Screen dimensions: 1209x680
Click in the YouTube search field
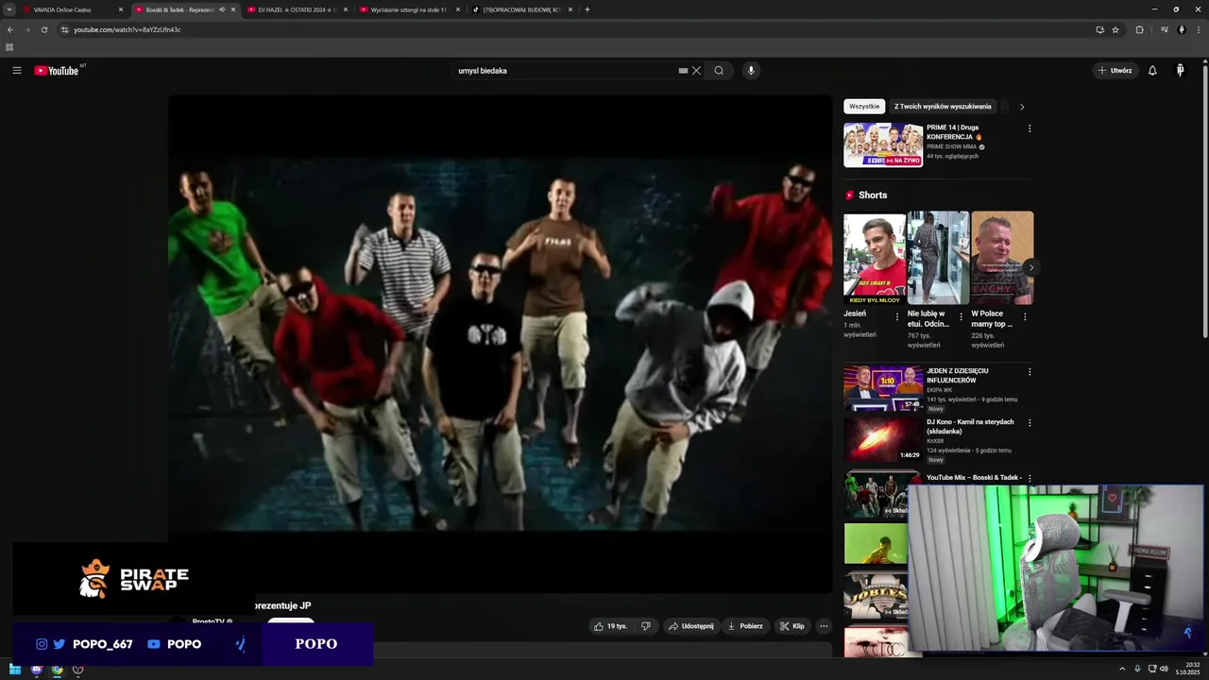pyautogui.click(x=565, y=71)
